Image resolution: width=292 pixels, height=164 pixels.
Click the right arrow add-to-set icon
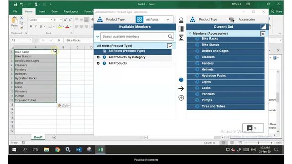[181, 89]
